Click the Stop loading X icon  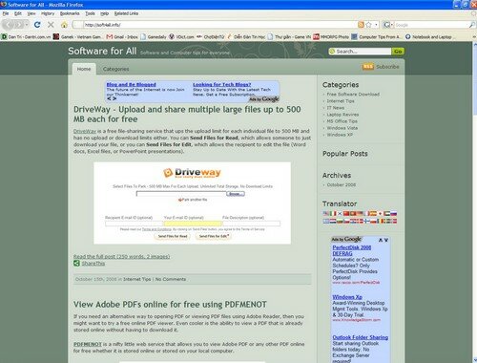[x=51, y=25]
